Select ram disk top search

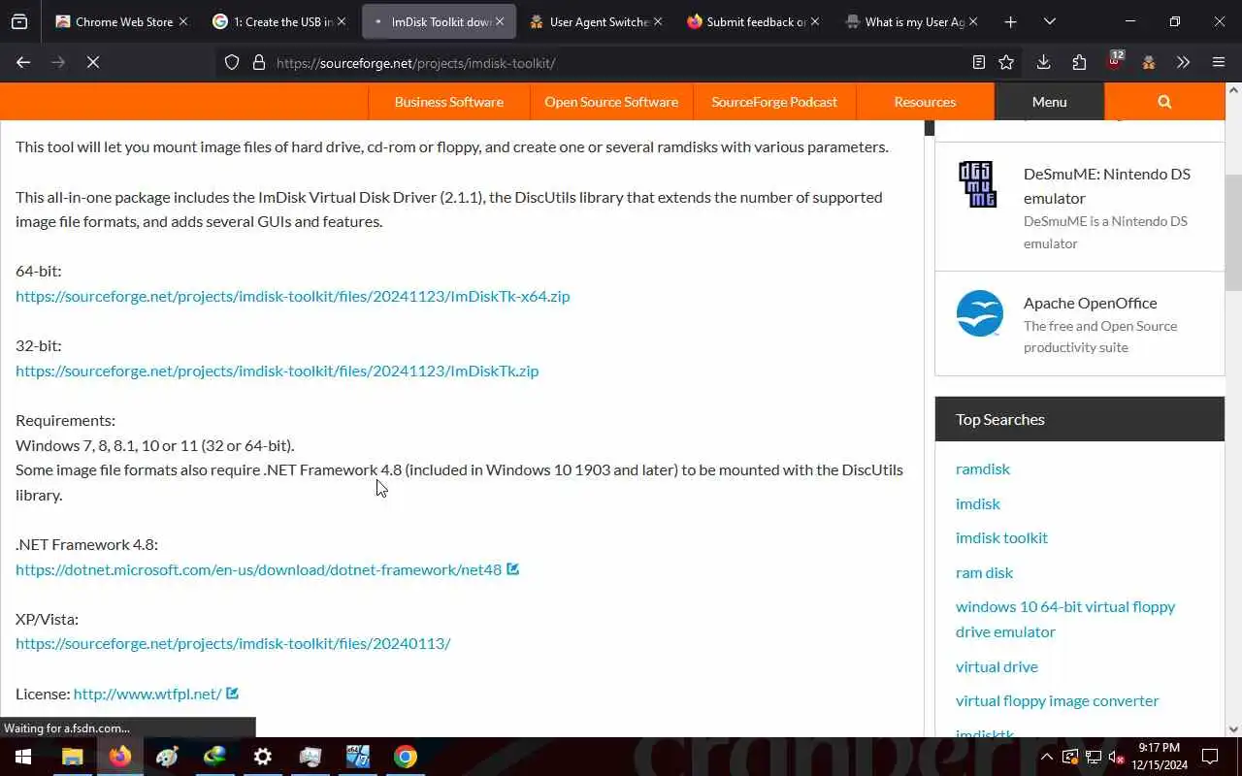pyautogui.click(x=984, y=572)
